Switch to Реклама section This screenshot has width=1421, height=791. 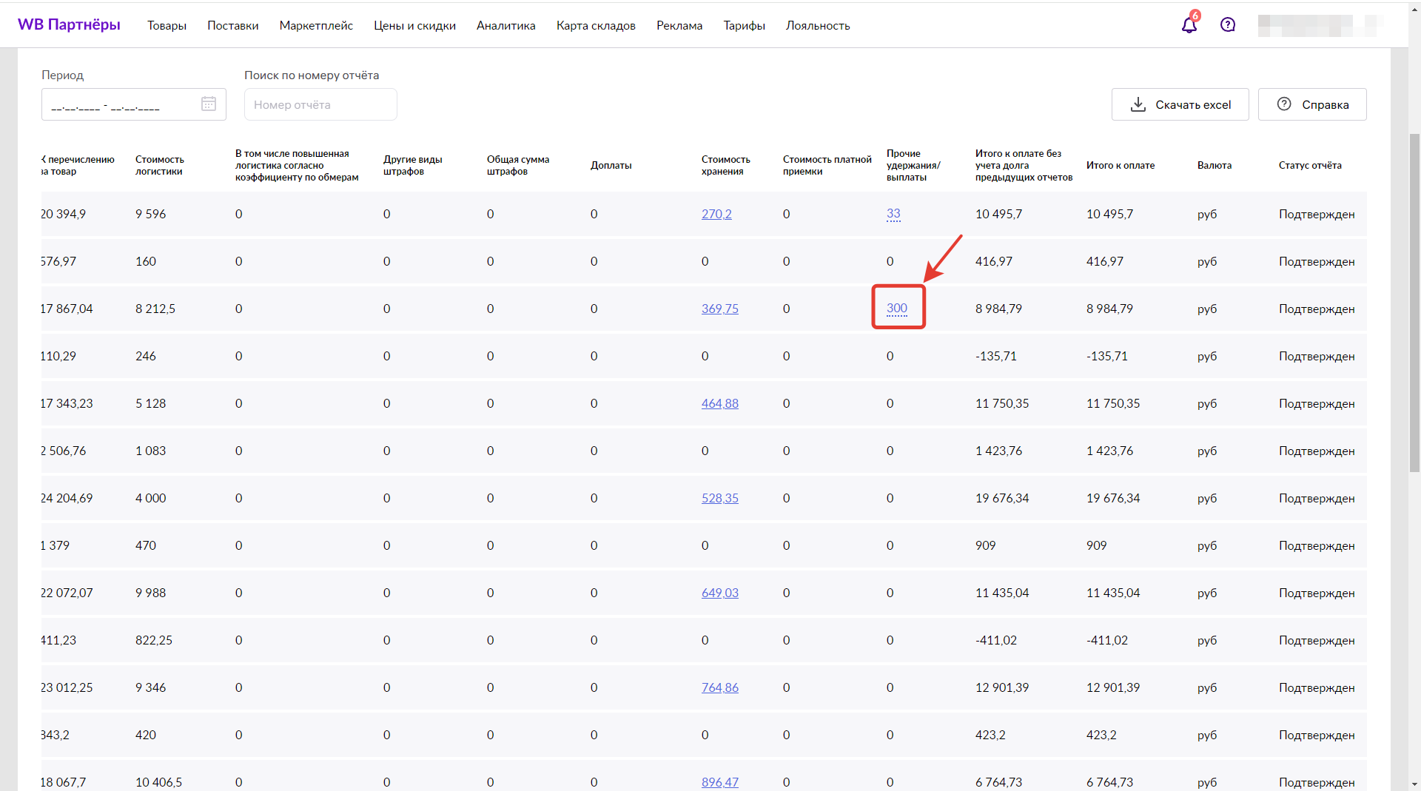pyautogui.click(x=679, y=26)
